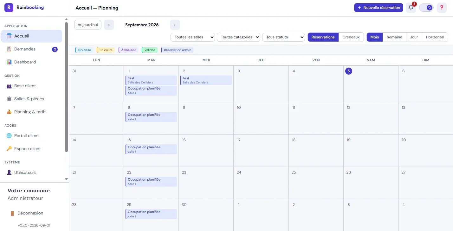Screen dimensions: 453x231
Task: Click the Base client people icon
Action: coord(9,86)
